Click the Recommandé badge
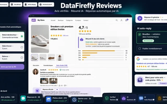The height and width of the screenshot is (104, 167). [x=148, y=41]
